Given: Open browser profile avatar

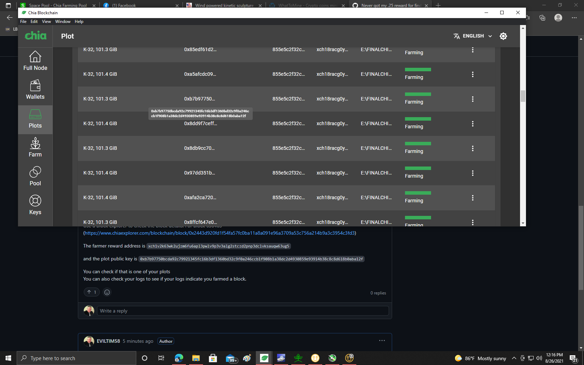Looking at the screenshot, I should click(558, 18).
